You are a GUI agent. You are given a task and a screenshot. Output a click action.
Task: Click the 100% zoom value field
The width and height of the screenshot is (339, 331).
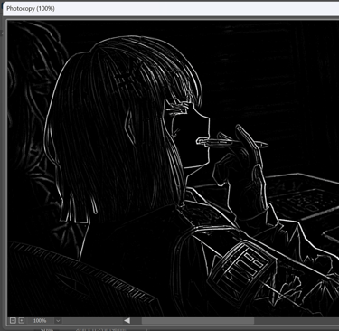click(x=40, y=321)
